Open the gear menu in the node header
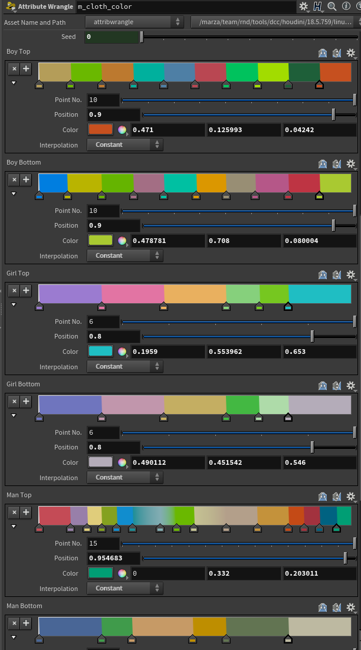The height and width of the screenshot is (650, 361). [304, 6]
